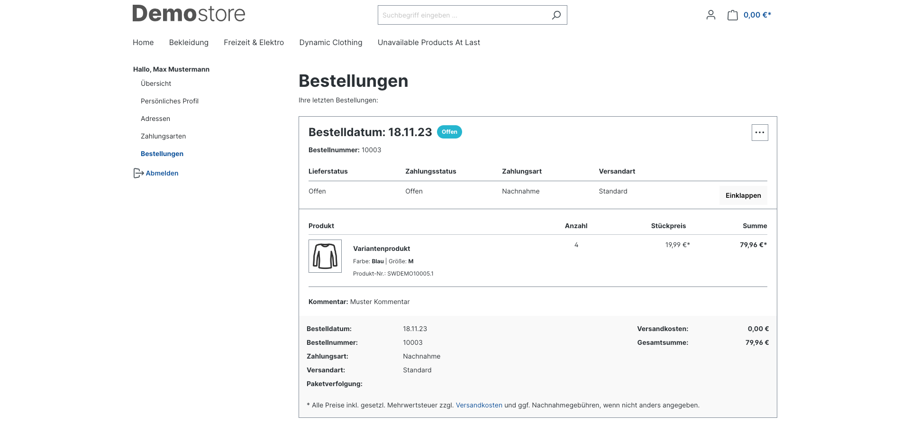Open the Bekleidung category
This screenshot has width=910, height=425.
tap(189, 43)
